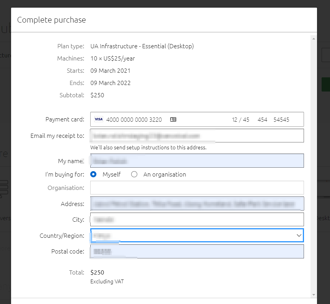
Task: Click the setup instructions help text
Action: (x=148, y=147)
